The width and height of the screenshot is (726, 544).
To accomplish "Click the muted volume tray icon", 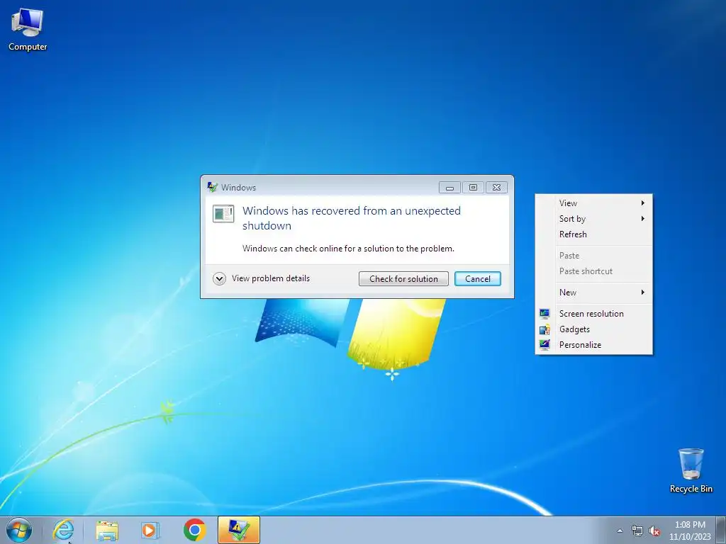I will (x=654, y=531).
